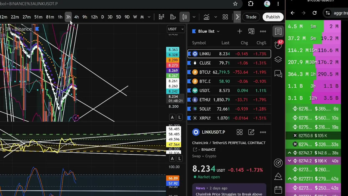Switch to 4h timeframe
This screenshot has width=348, height=196.
(77, 17)
